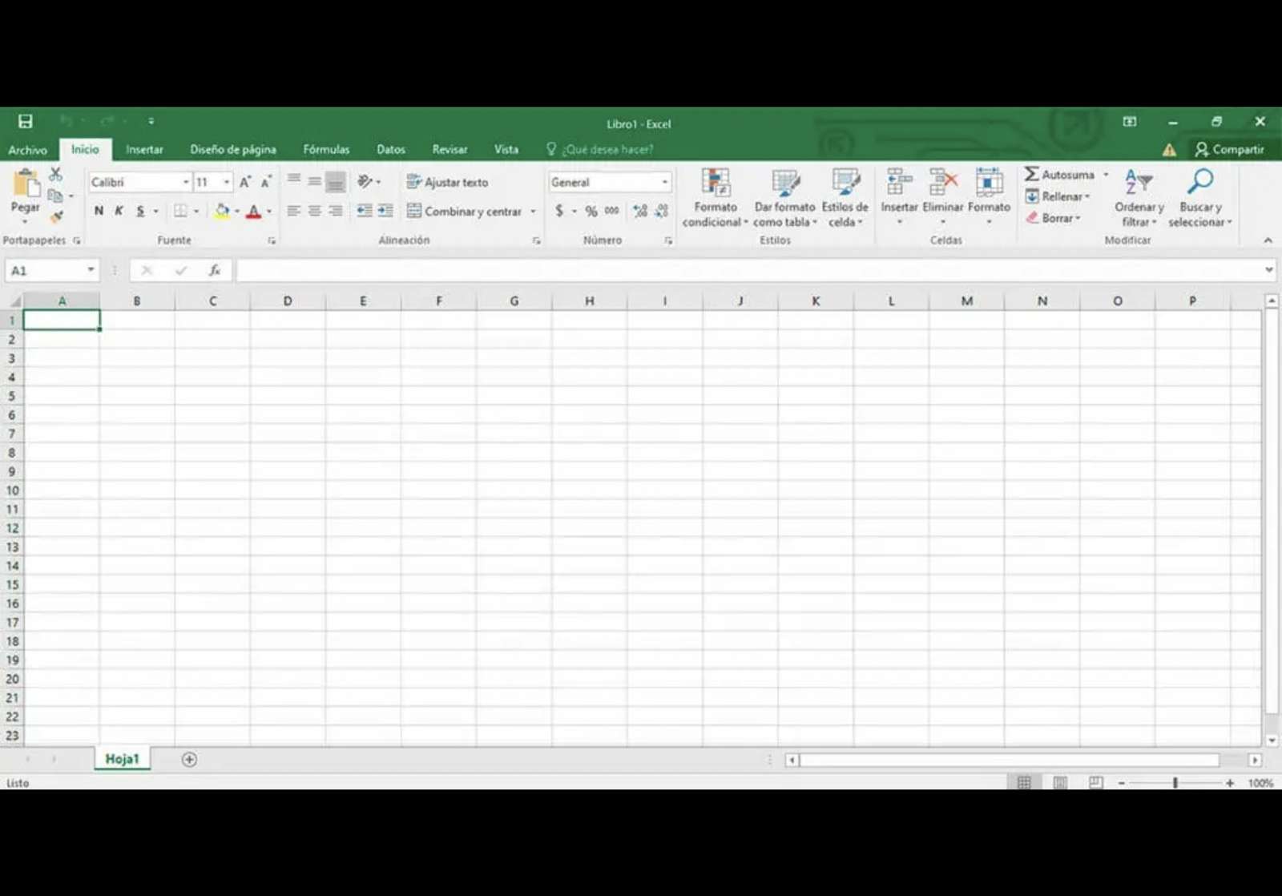Decrease indent icon
Viewport: 1282px width, 896px height.
pos(365,211)
